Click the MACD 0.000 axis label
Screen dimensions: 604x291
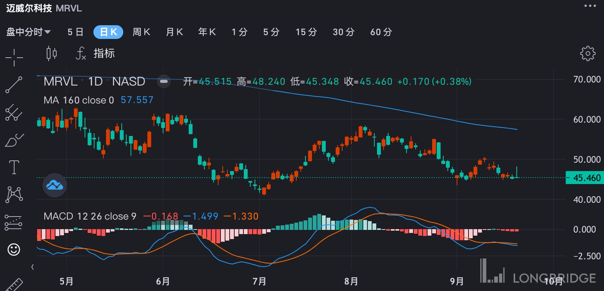pos(584,230)
